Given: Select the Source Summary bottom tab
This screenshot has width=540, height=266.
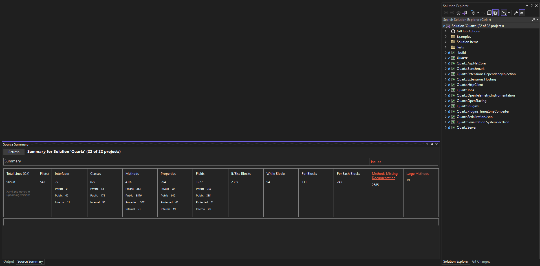Looking at the screenshot, I should click(x=30, y=261).
